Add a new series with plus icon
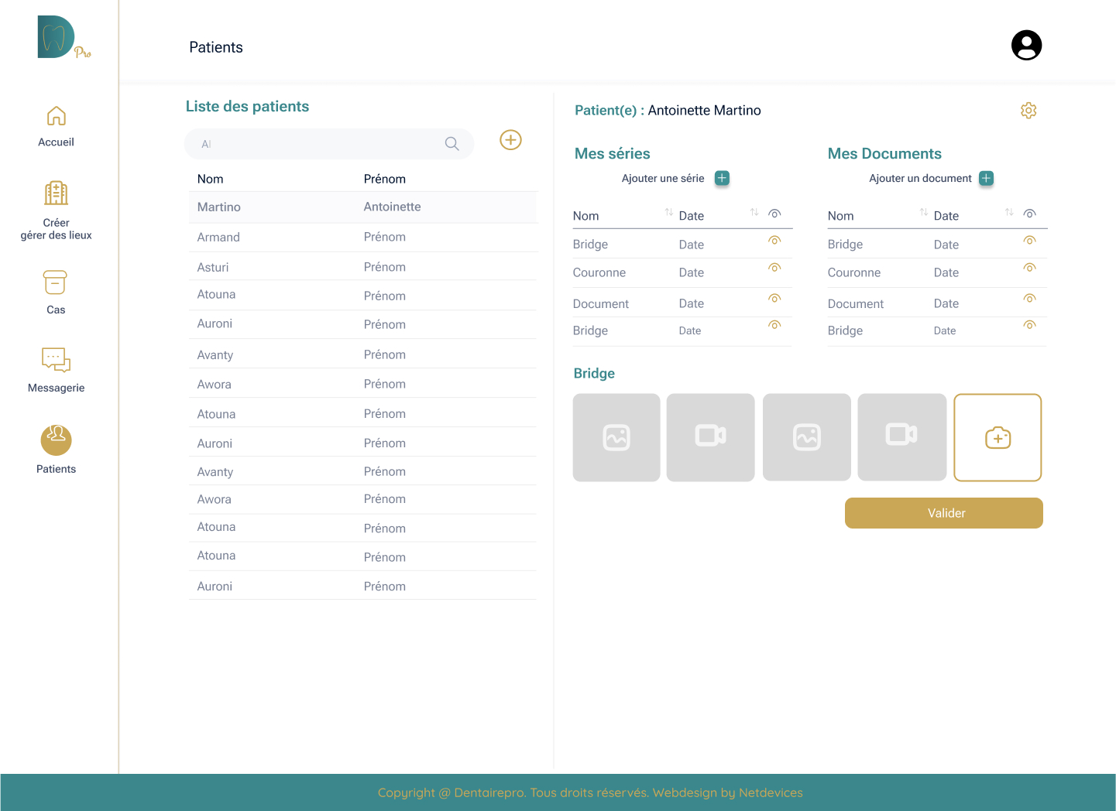 722,178
